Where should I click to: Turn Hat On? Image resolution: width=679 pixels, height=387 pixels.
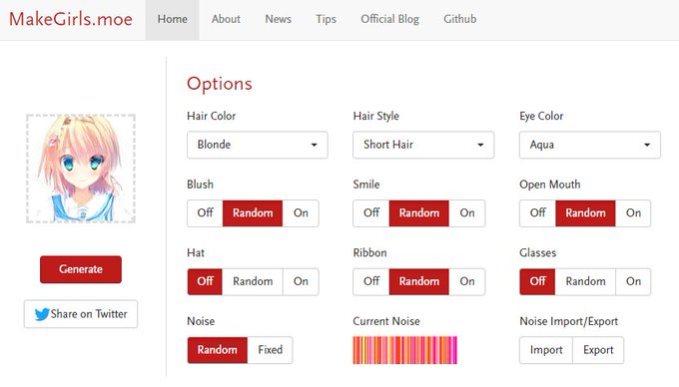(x=301, y=281)
